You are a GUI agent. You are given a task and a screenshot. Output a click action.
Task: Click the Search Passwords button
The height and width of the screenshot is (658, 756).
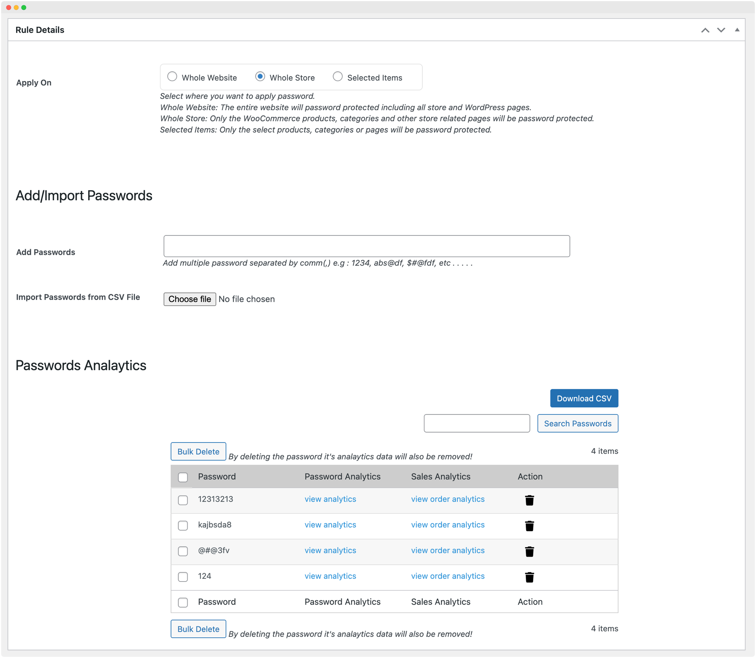(x=578, y=423)
